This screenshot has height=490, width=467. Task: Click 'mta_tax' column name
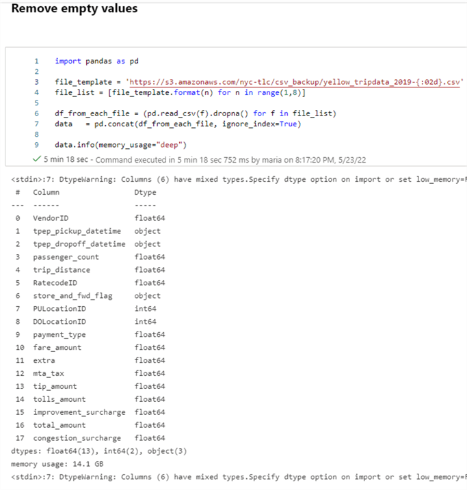click(49, 373)
